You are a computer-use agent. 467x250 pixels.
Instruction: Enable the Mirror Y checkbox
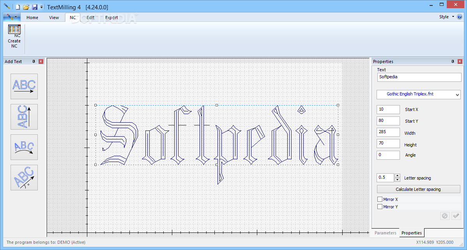click(x=380, y=206)
